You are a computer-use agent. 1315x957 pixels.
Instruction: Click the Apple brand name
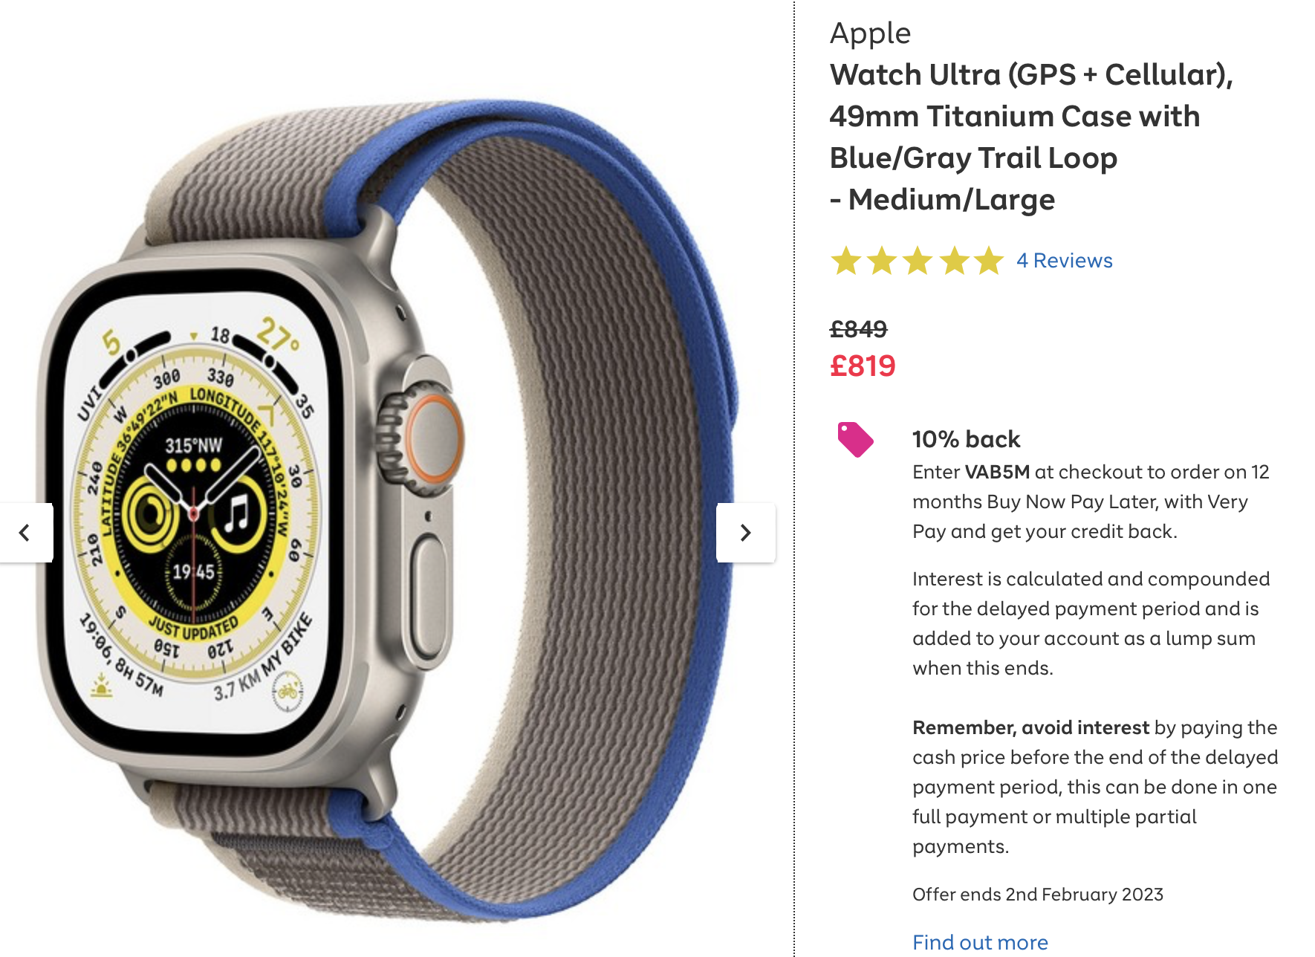(870, 33)
